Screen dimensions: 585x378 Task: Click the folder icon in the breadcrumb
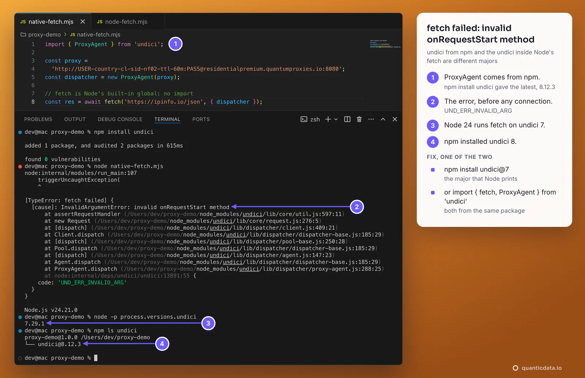click(23, 34)
